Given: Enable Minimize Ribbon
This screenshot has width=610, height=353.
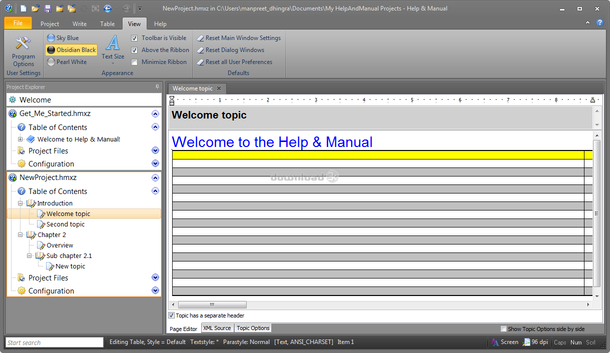Looking at the screenshot, I should click(x=134, y=61).
